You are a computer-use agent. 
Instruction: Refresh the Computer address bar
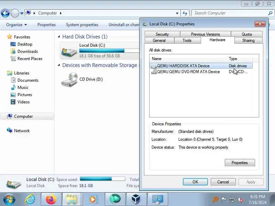coord(185,13)
